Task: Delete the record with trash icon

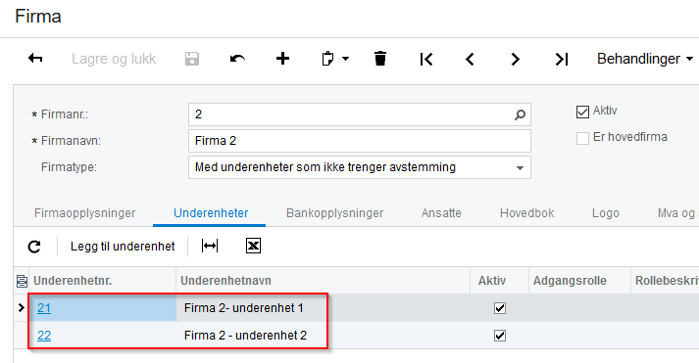Action: 380,59
